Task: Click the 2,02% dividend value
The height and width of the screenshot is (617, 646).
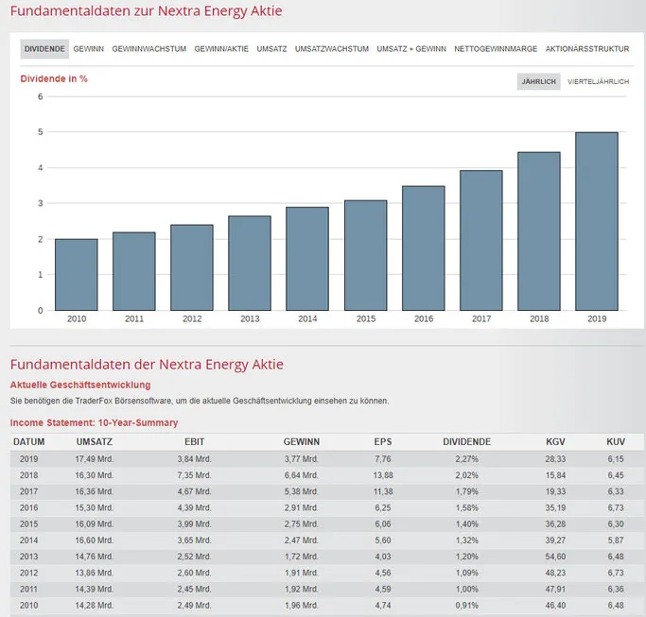Action: click(467, 475)
